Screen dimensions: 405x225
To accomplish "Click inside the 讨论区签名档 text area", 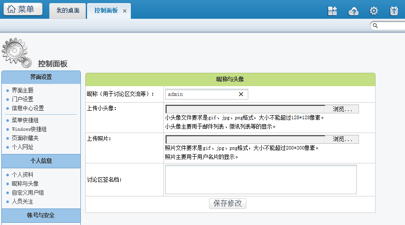I will click(260, 179).
